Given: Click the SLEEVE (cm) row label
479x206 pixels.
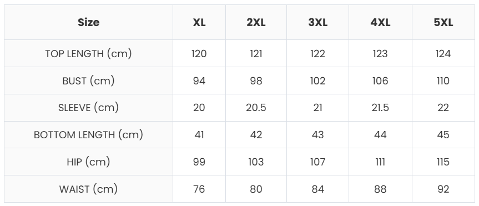Looking at the screenshot, I should (x=89, y=108).
